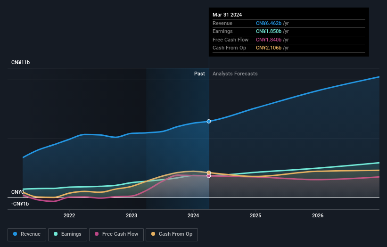This screenshot has width=387, height=247.
Task: Click the Past section label
Action: 199,74
